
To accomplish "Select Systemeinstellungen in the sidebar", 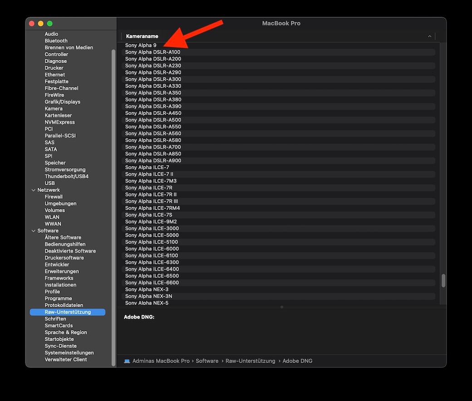I will [69, 353].
